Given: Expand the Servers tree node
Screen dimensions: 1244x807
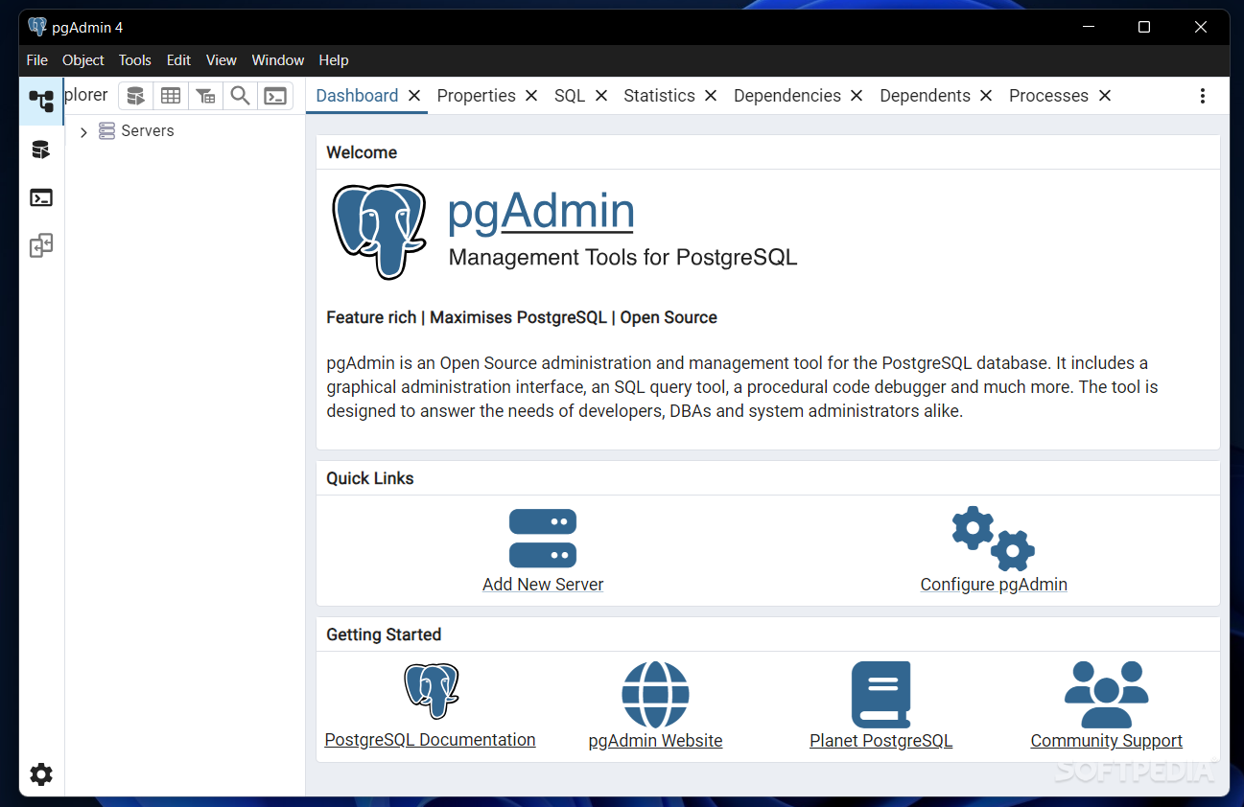Looking at the screenshot, I should point(83,132).
